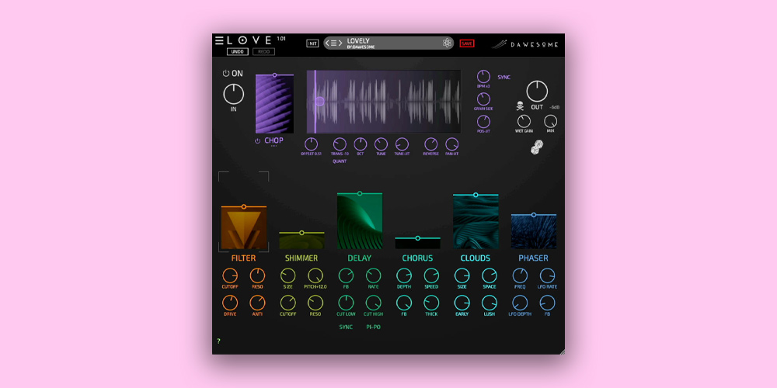Click the DELAY level slider handle

[360, 193]
